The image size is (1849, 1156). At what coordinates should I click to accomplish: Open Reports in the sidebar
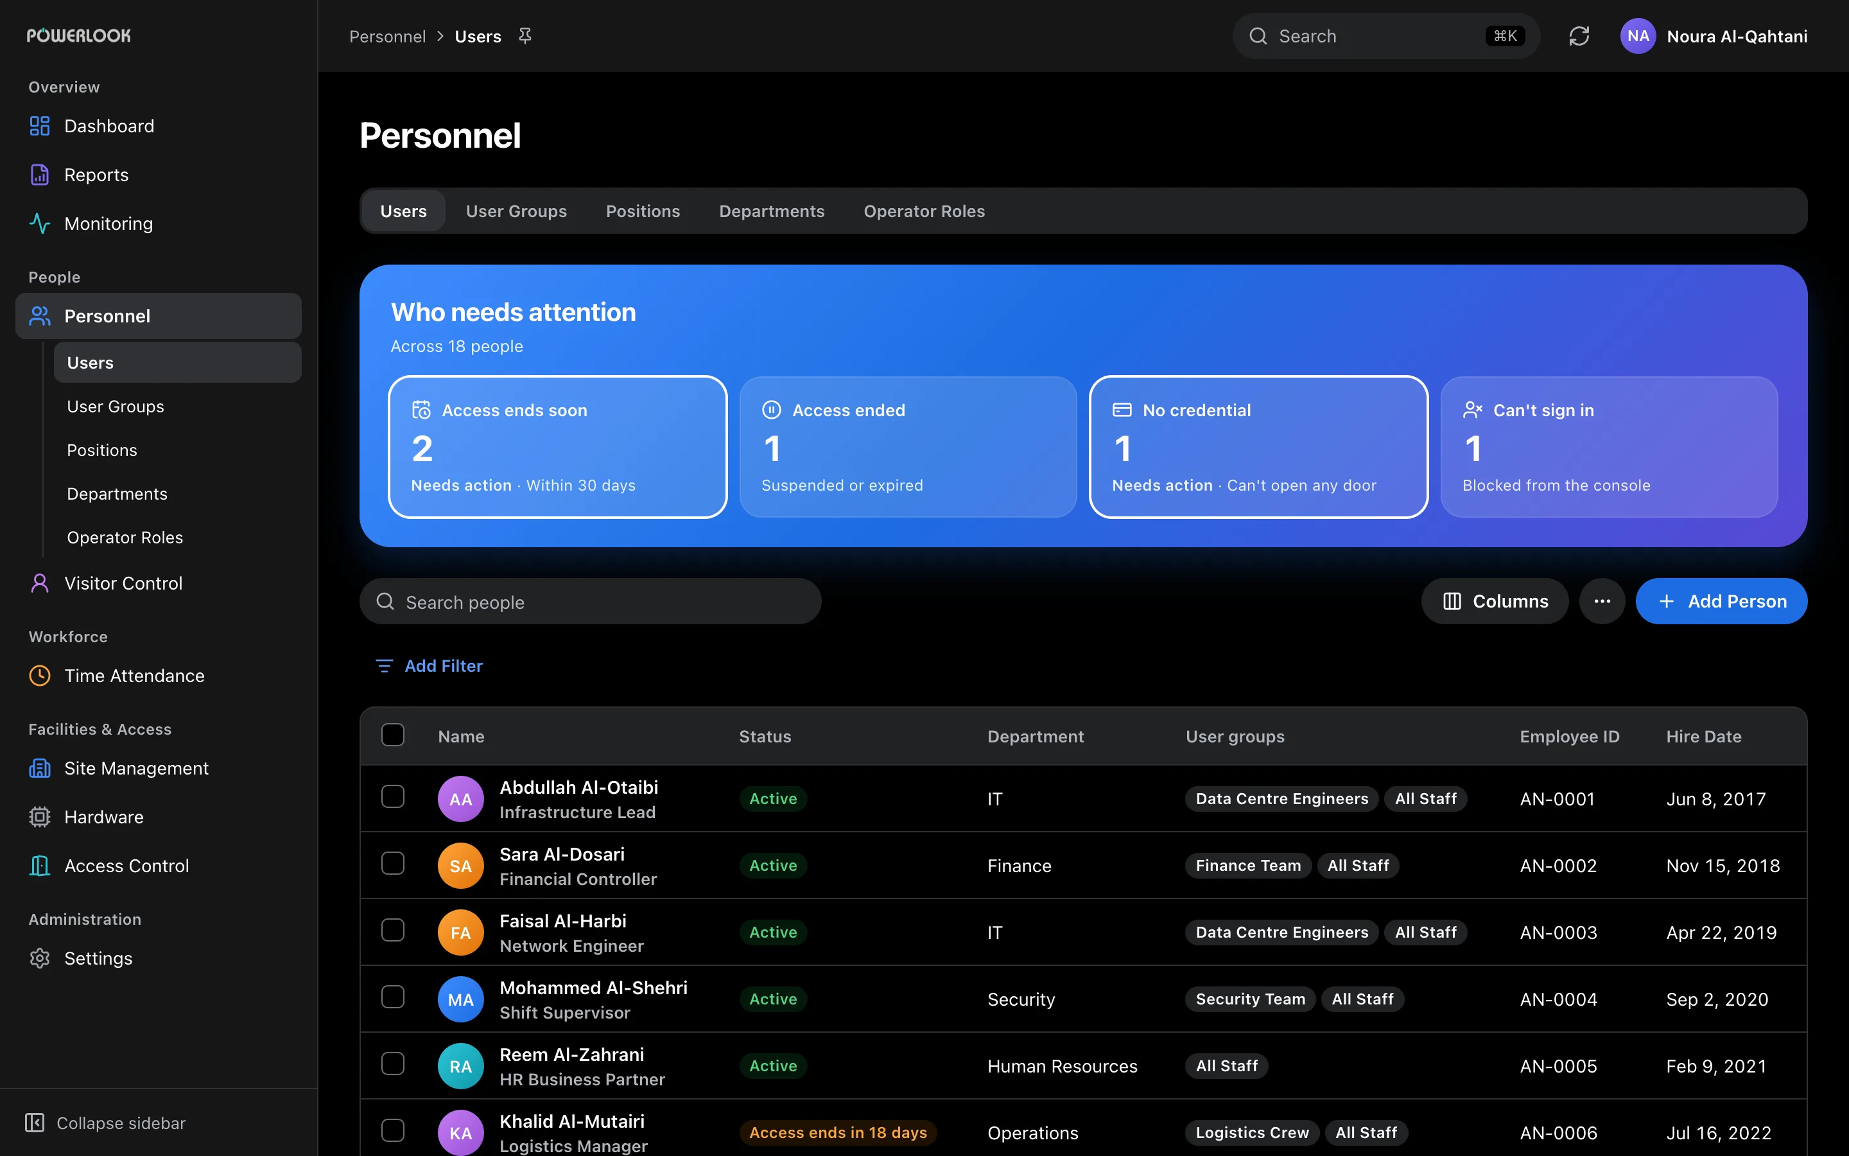point(158,175)
